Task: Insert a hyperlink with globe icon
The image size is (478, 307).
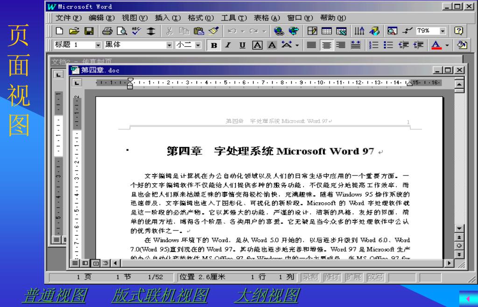Action: [x=279, y=31]
